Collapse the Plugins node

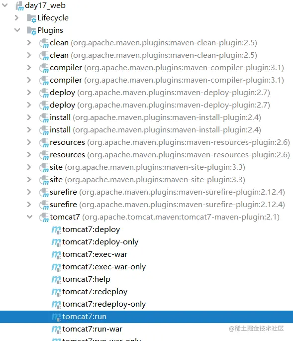(17, 30)
